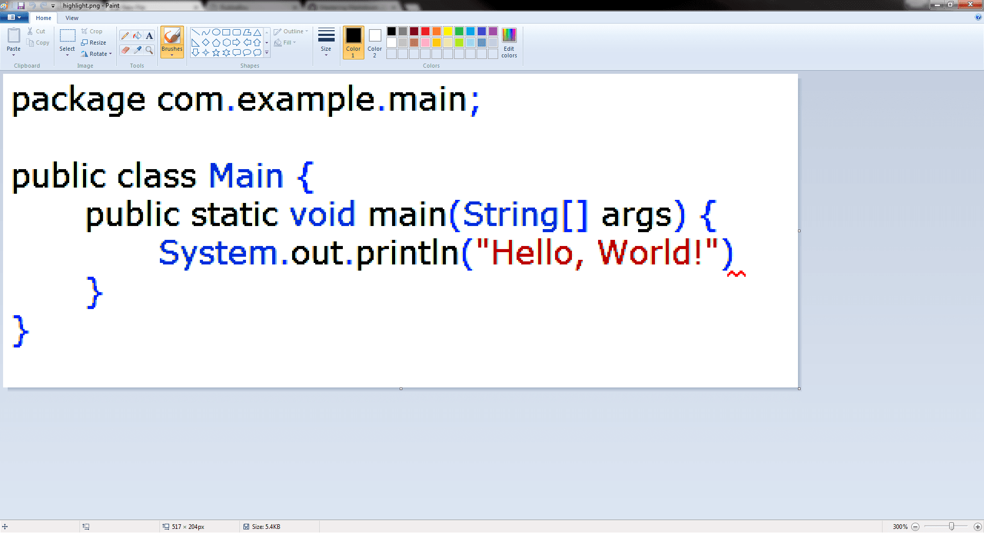Click the Resize button

click(x=94, y=43)
